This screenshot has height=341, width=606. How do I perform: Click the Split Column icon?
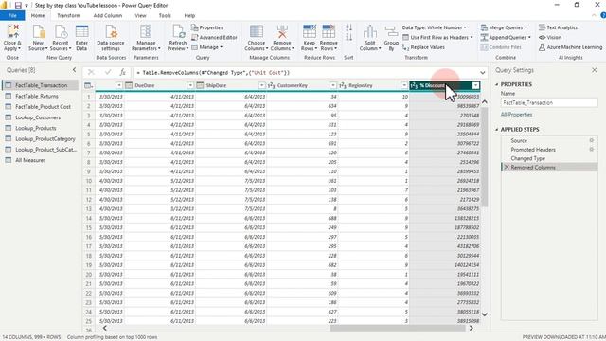coord(370,31)
